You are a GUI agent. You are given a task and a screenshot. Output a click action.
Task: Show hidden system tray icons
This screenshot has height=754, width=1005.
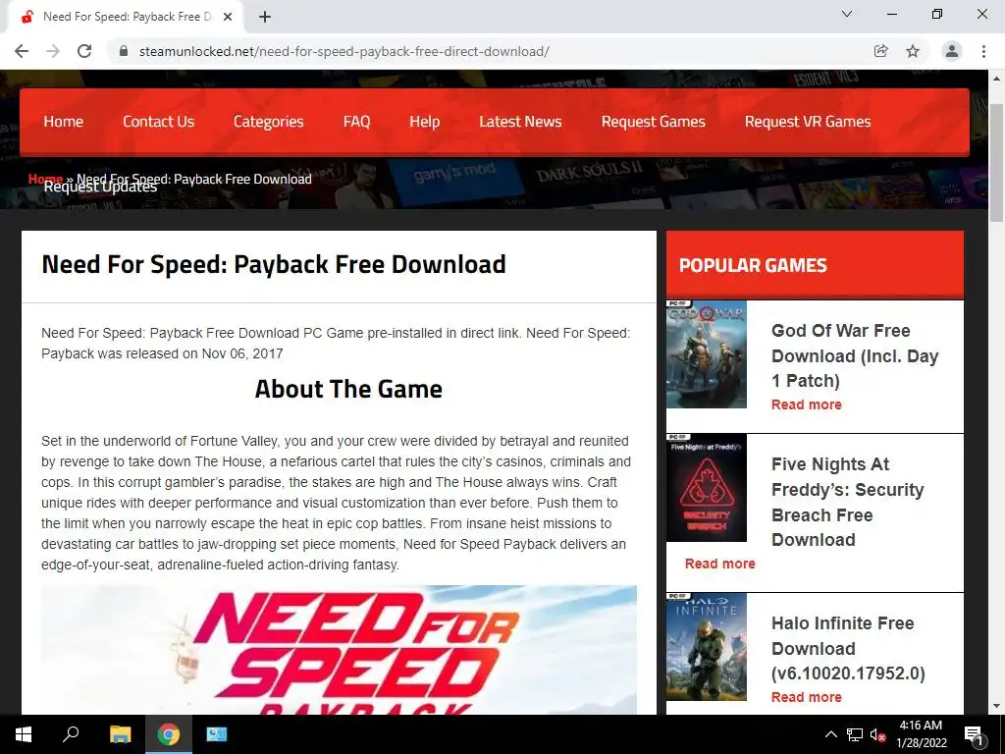tap(830, 734)
